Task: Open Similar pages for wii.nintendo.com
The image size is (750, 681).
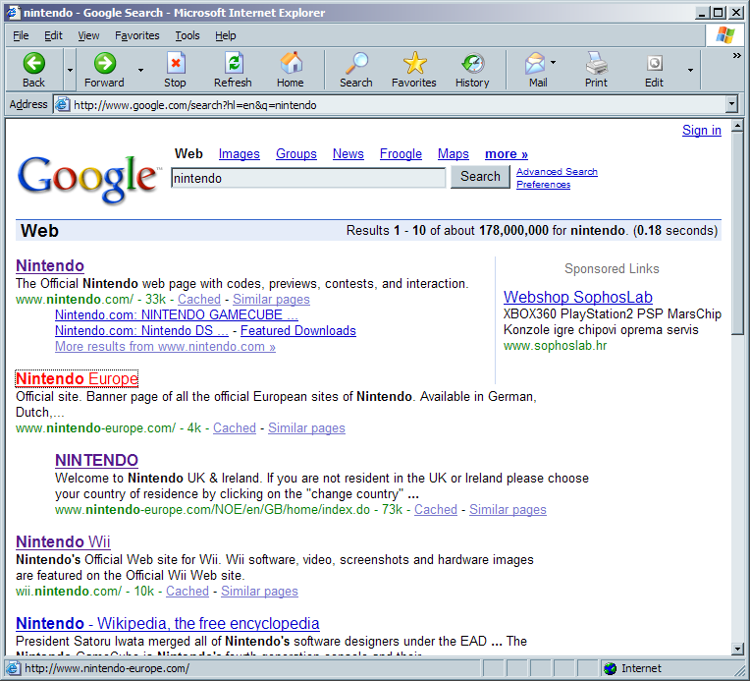Action: [x=259, y=592]
